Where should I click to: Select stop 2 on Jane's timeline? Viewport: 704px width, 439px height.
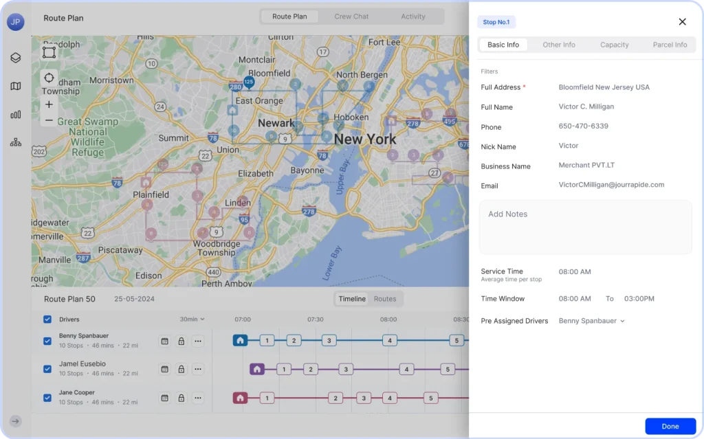coord(335,398)
